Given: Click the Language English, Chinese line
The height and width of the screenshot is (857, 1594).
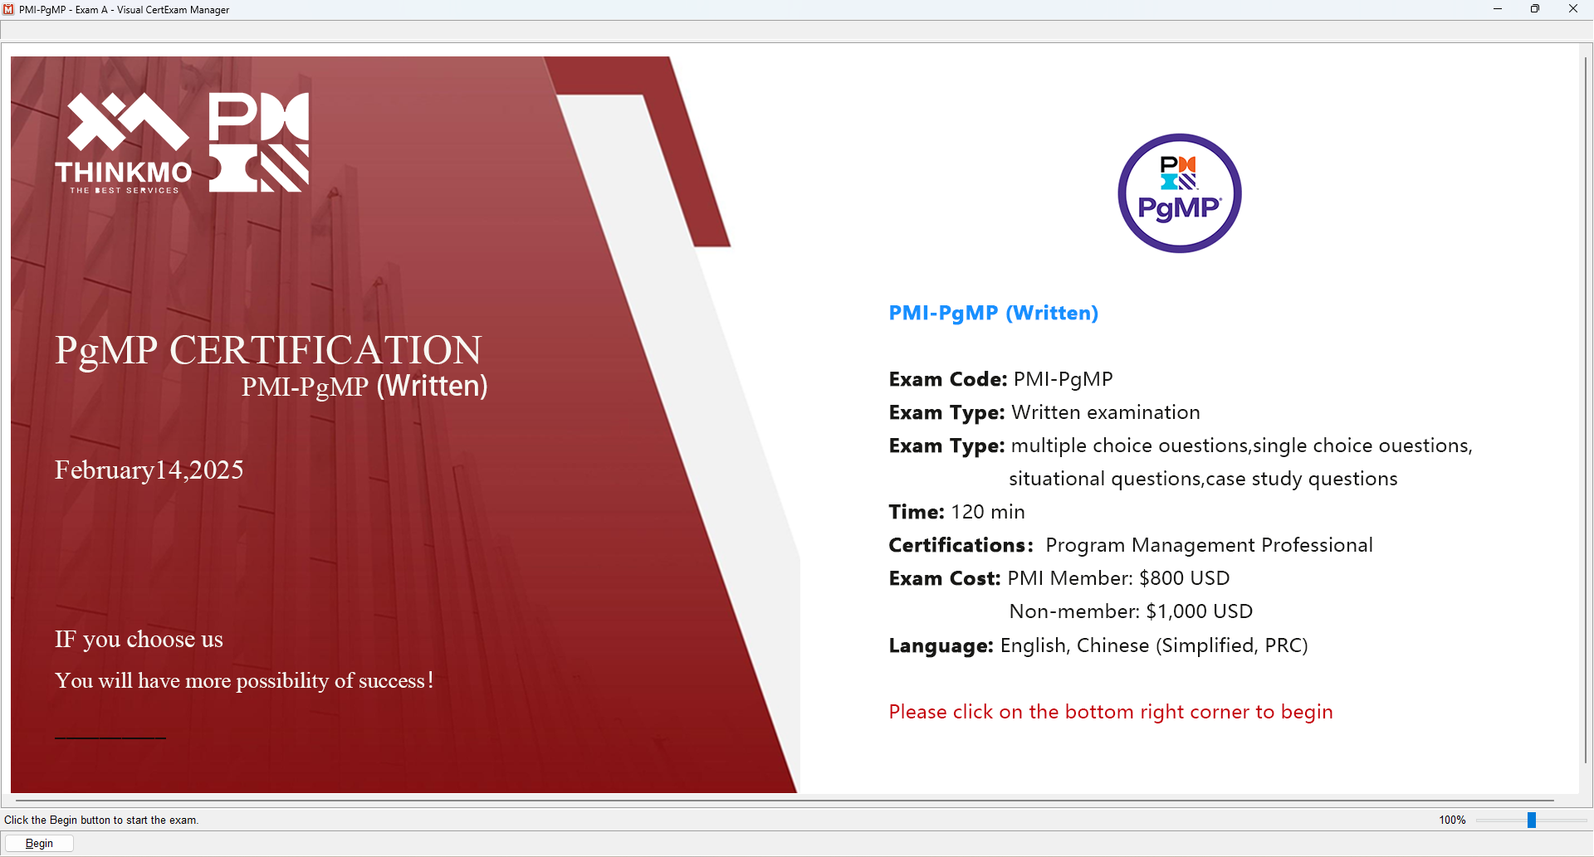Looking at the screenshot, I should [x=1098, y=645].
